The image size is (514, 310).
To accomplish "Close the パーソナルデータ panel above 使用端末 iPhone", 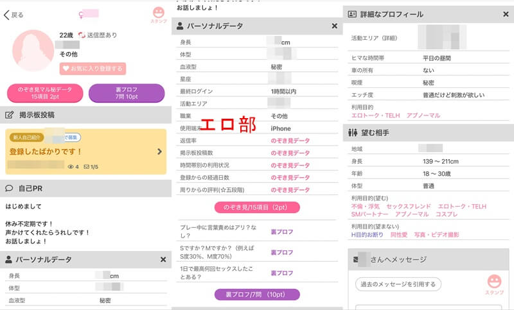I will point(334,26).
